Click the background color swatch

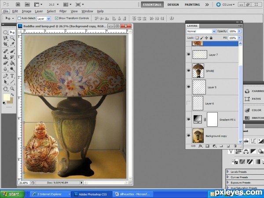[11, 102]
